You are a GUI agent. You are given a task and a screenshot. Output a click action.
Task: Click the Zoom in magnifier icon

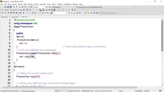[x=66, y=10]
